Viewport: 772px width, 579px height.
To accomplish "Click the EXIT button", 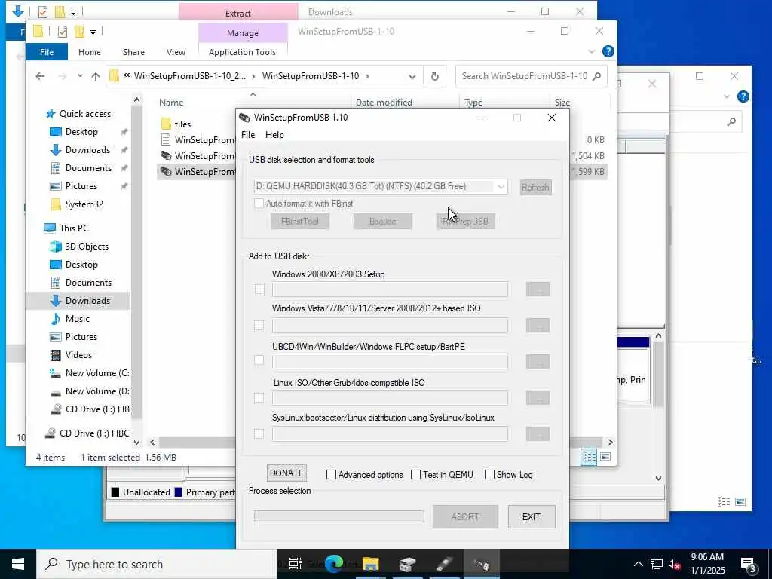I will click(x=532, y=517).
